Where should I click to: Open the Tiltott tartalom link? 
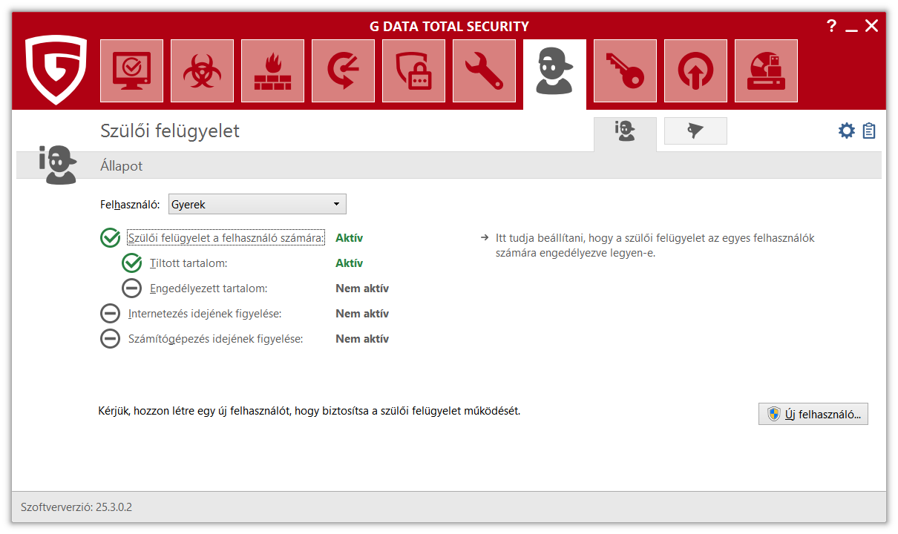pyautogui.click(x=189, y=263)
